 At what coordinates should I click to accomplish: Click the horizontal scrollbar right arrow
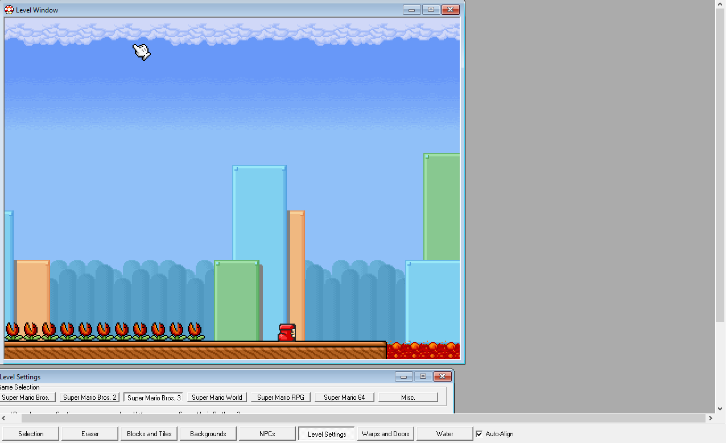click(x=710, y=418)
